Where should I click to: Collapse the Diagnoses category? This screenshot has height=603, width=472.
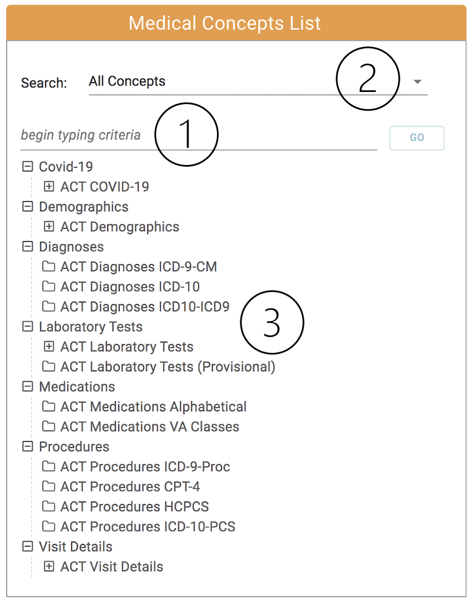coord(27,247)
